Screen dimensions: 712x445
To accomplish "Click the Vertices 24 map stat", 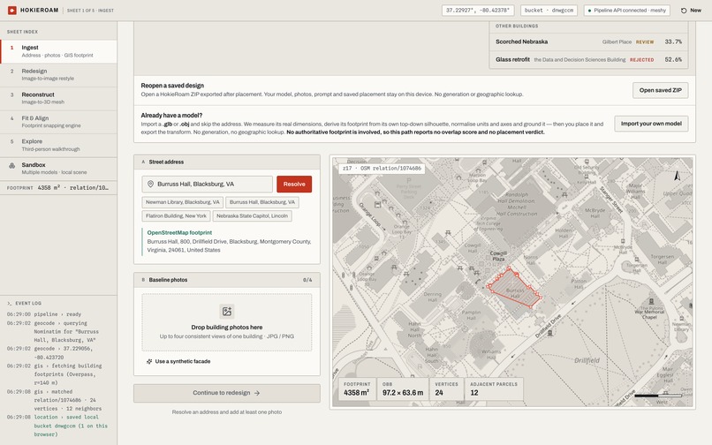I will point(446,388).
